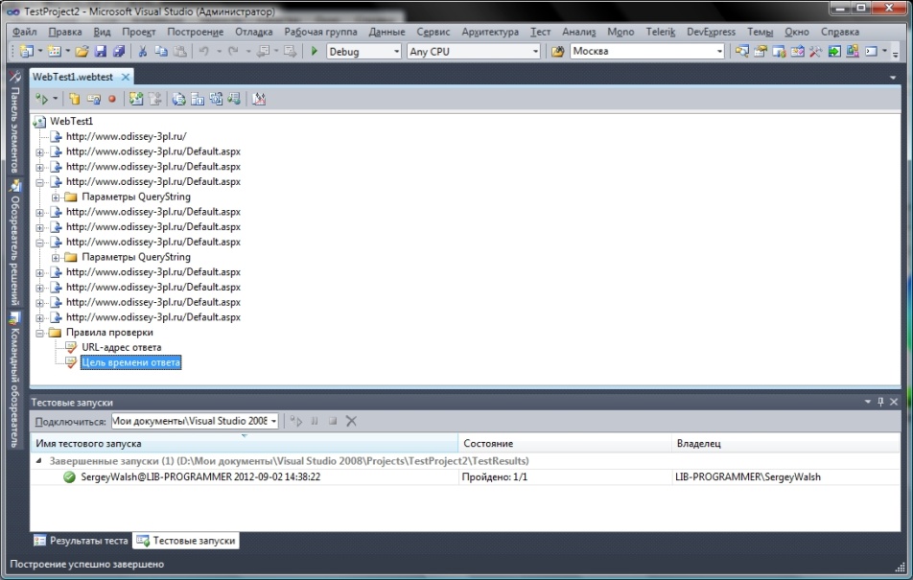
Task: Open the Файл menu
Action: point(25,32)
